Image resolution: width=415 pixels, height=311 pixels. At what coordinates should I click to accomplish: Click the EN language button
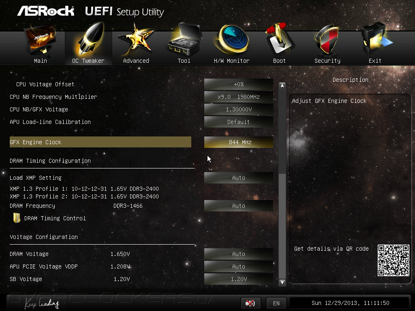[276, 303]
